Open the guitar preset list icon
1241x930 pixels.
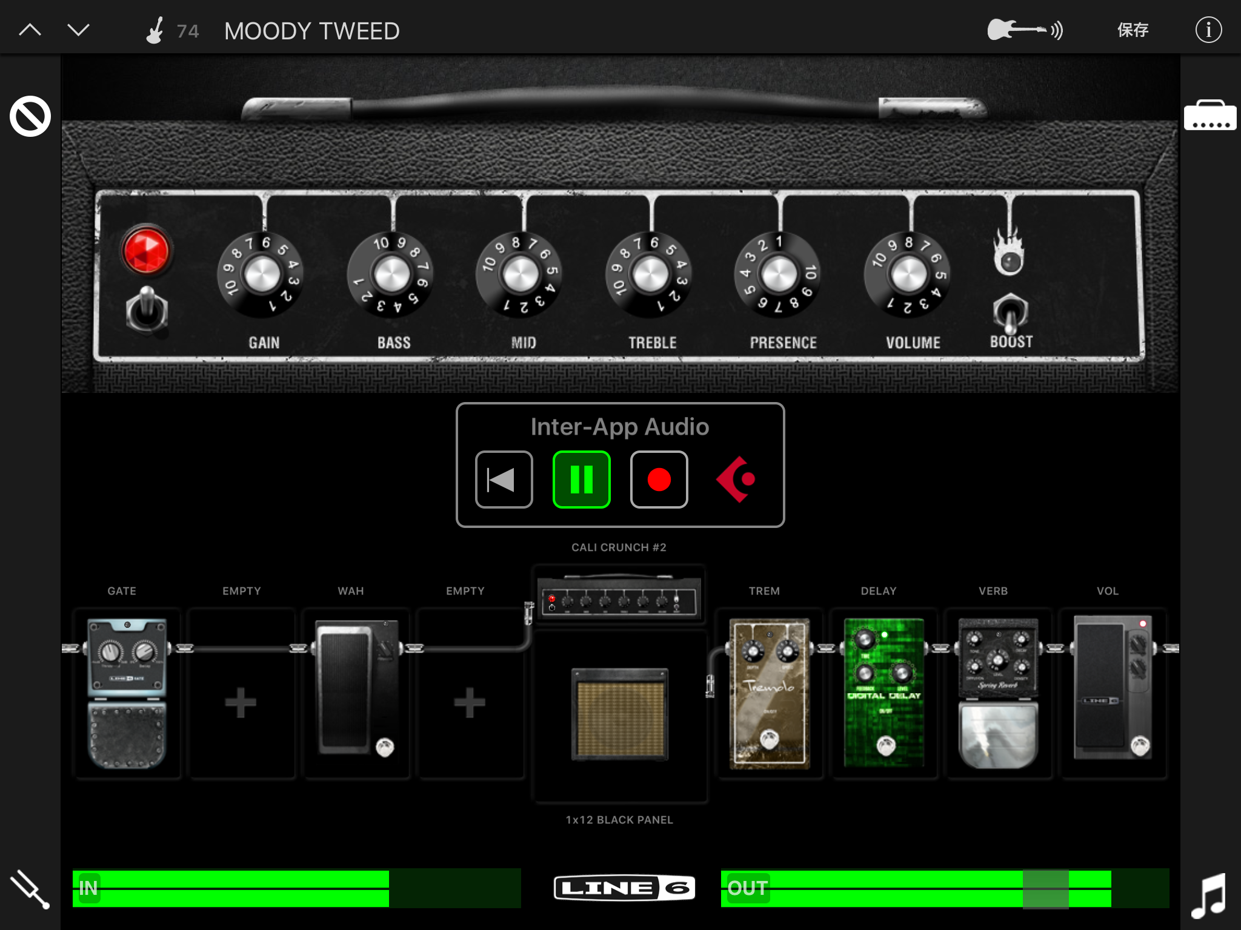click(x=155, y=30)
